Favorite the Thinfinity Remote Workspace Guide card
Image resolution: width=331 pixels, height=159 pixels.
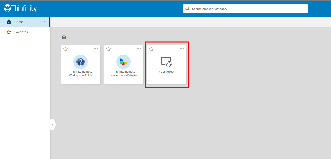pos(65,49)
